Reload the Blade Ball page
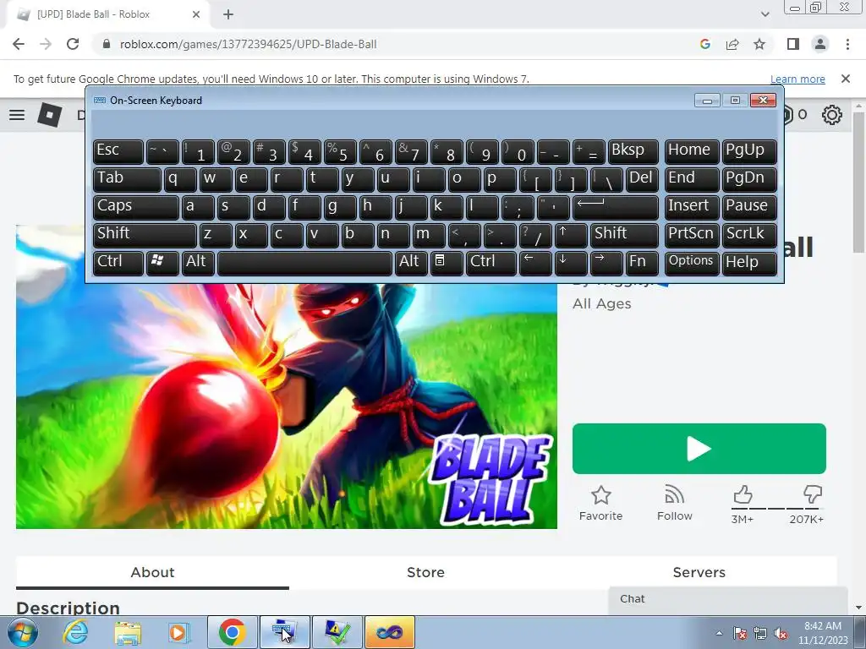This screenshot has height=649, width=866. tap(73, 44)
